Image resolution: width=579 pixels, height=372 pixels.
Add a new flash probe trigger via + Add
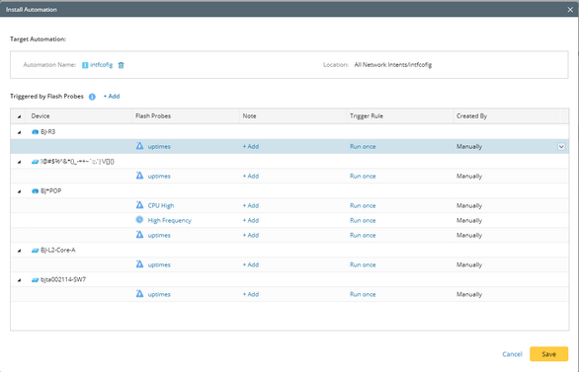click(x=112, y=97)
